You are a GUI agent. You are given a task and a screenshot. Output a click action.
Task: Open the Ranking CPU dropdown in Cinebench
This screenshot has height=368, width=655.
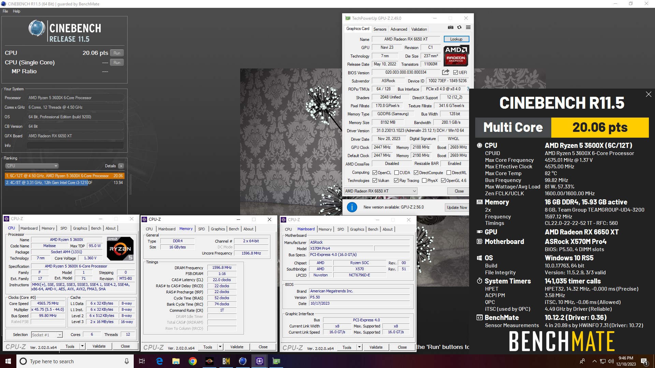32,166
